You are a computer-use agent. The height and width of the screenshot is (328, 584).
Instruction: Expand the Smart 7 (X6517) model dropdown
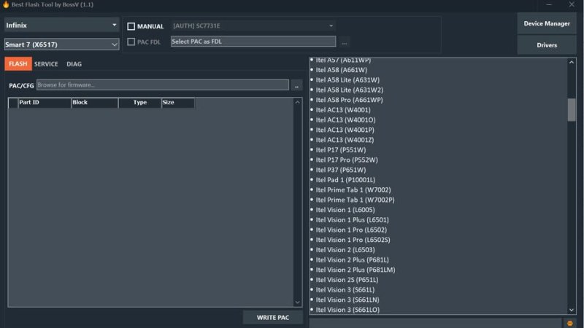[61, 44]
